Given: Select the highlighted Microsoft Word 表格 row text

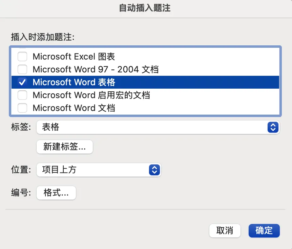Looking at the screenshot, I should coord(74,82).
